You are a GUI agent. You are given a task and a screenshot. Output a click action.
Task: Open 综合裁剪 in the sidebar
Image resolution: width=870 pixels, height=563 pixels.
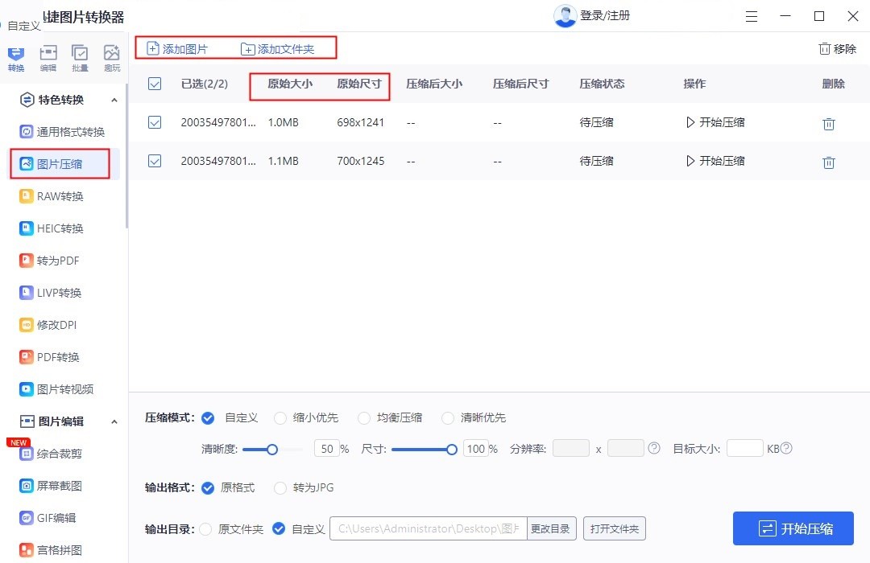click(51, 454)
